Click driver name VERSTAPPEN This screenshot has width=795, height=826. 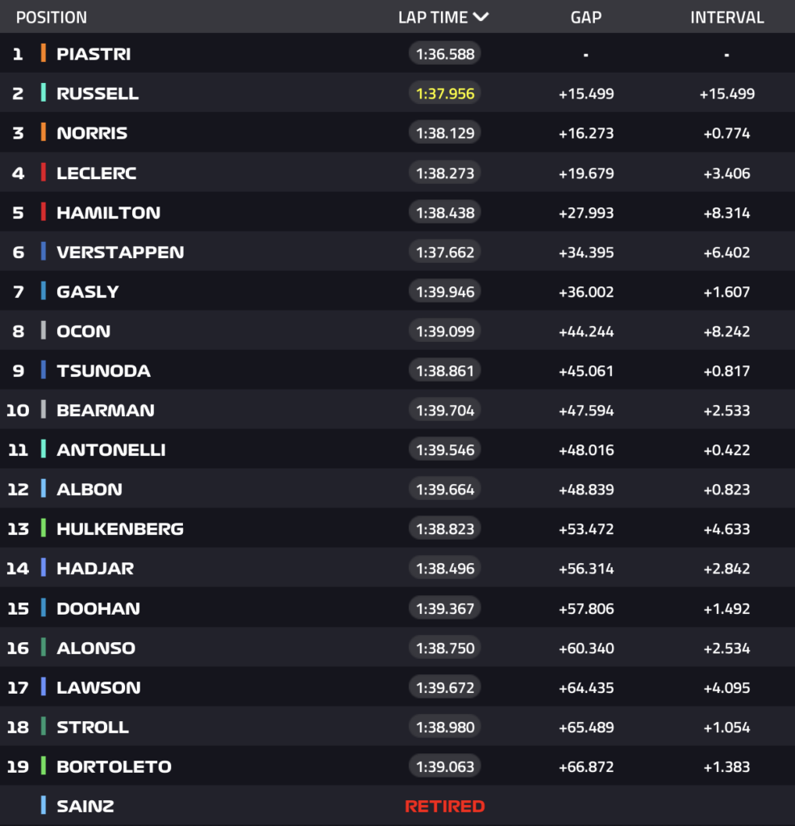[120, 252]
